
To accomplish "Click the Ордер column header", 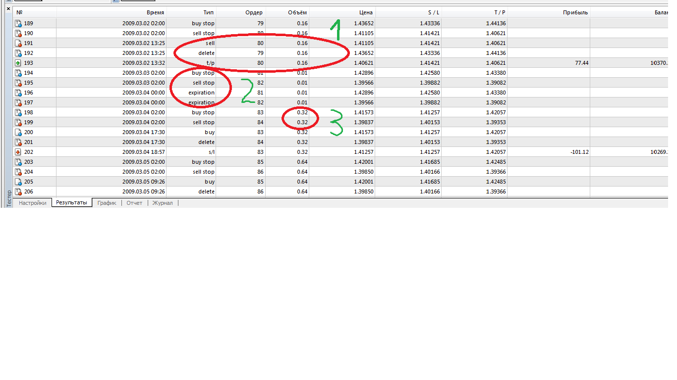I will click(241, 12).
